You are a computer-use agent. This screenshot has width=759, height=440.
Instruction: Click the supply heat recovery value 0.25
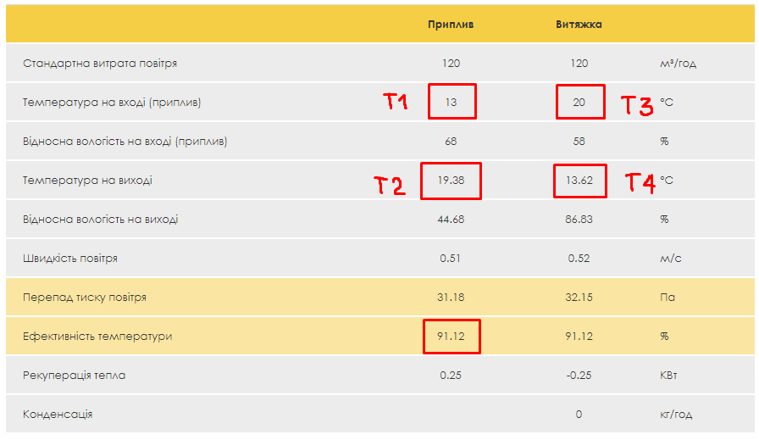pyautogui.click(x=451, y=376)
